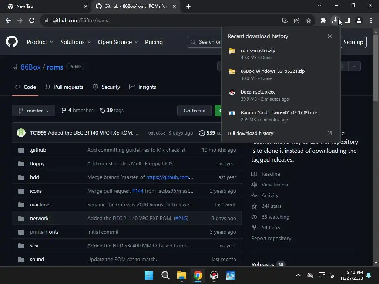Open the Chrome profile icon

pos(359,21)
